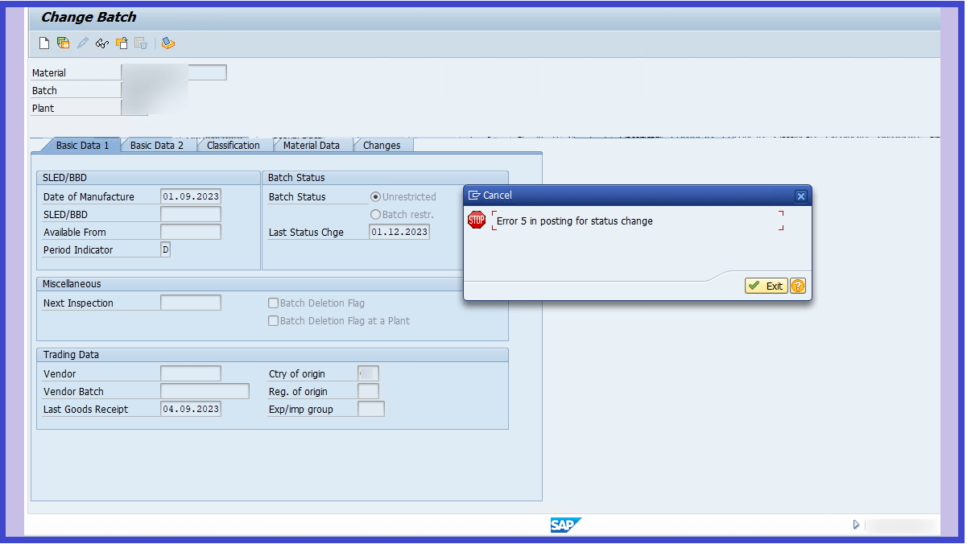Select the Batch restr. radio button

point(375,214)
